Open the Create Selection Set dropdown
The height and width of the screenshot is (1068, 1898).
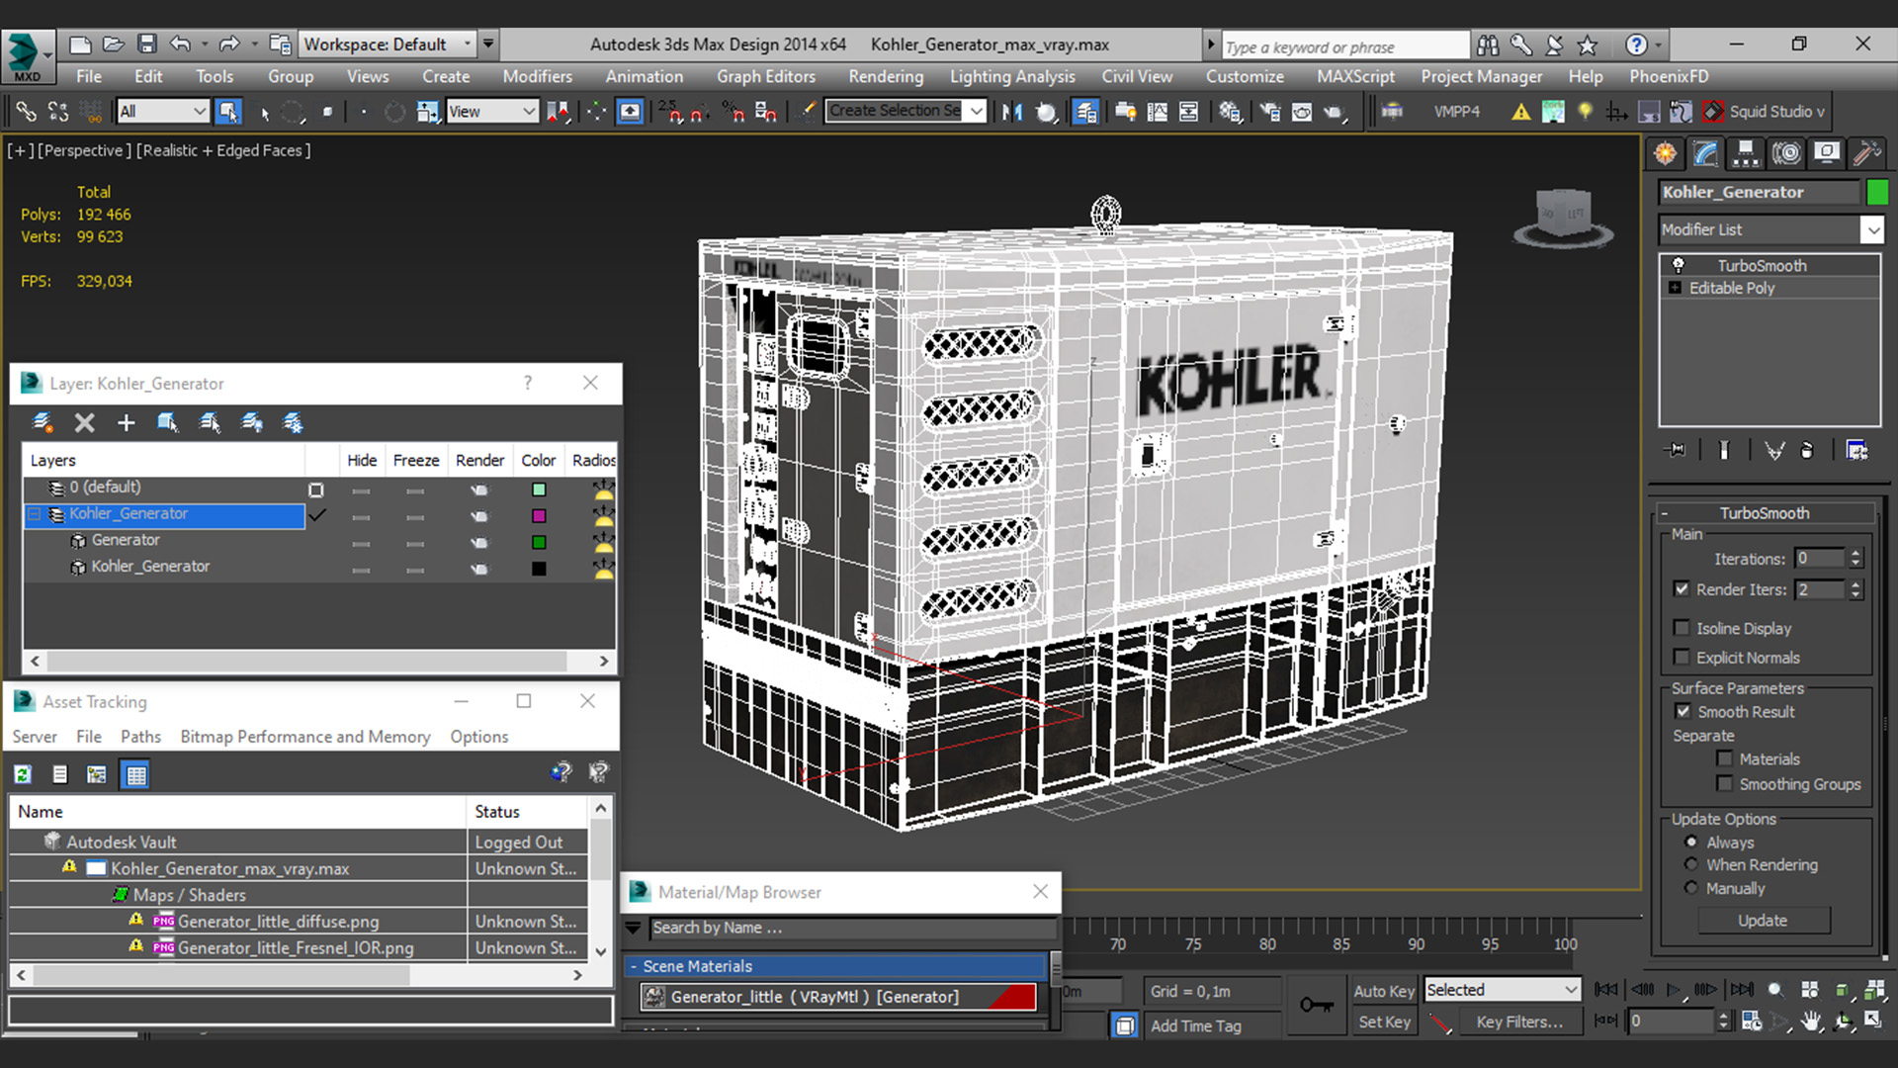point(977,111)
